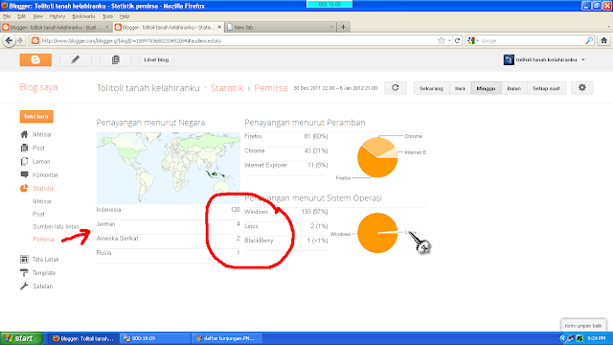Open the Bookmarks menu
Image resolution: width=613 pixels, height=345 pixels.
83,16
